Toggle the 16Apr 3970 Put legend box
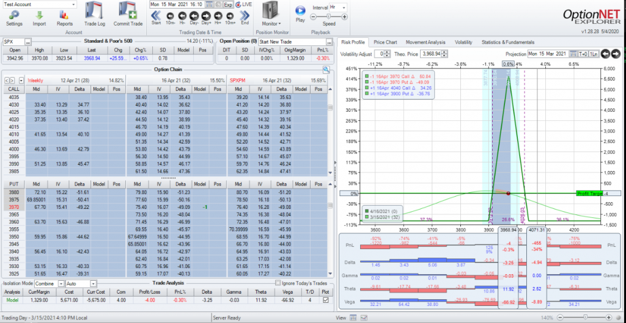 pos(367,82)
